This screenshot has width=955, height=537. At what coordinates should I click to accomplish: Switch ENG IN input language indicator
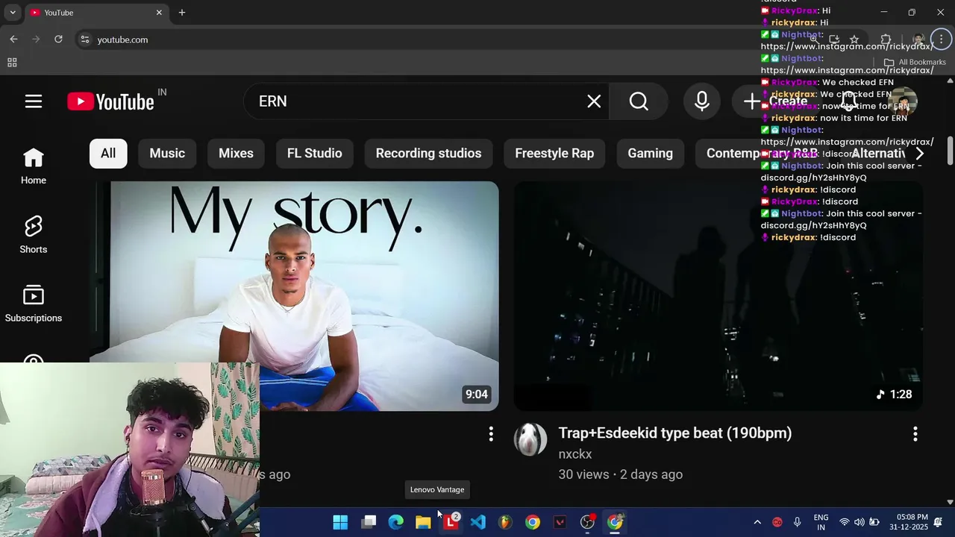click(821, 522)
